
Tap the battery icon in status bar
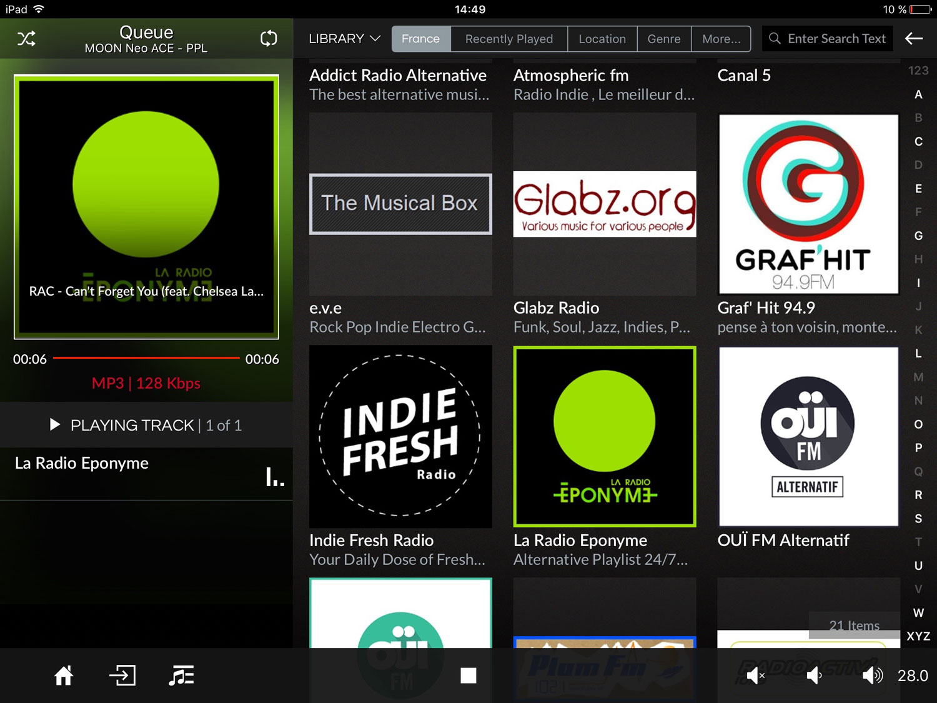(921, 9)
